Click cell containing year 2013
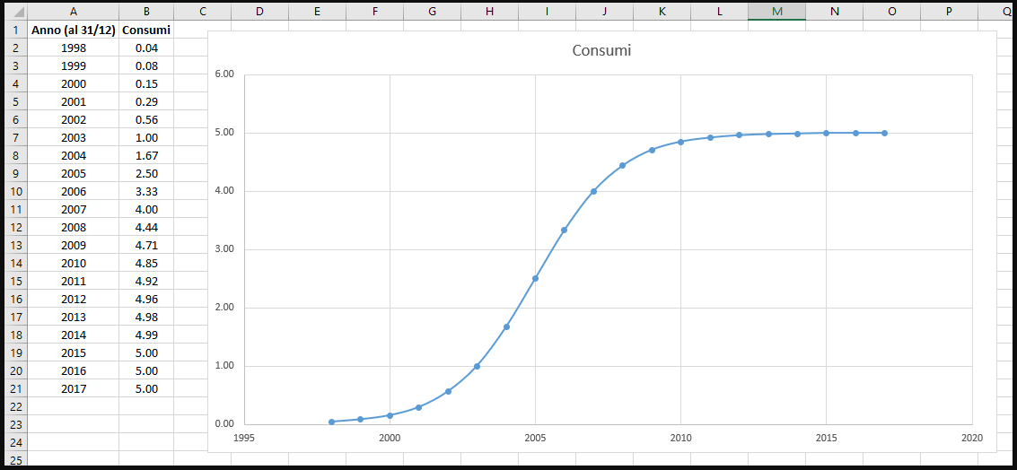The height and width of the screenshot is (470, 1017). pyautogui.click(x=73, y=317)
